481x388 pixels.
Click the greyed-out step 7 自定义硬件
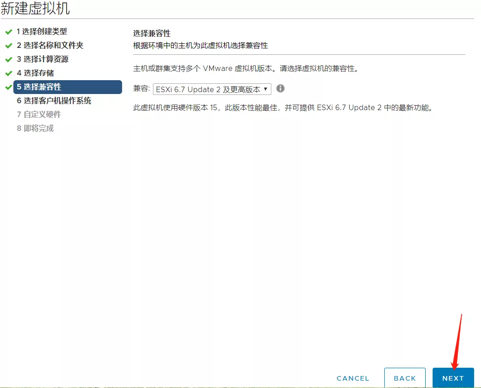[x=39, y=115]
